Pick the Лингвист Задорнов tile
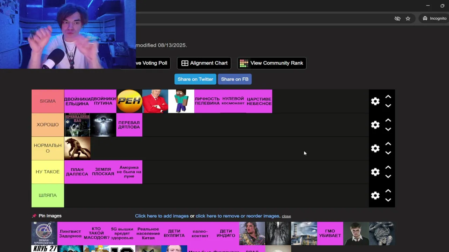449x252 pixels. tap(70, 233)
